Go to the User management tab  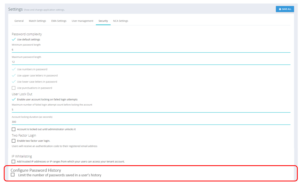pyautogui.click(x=82, y=21)
